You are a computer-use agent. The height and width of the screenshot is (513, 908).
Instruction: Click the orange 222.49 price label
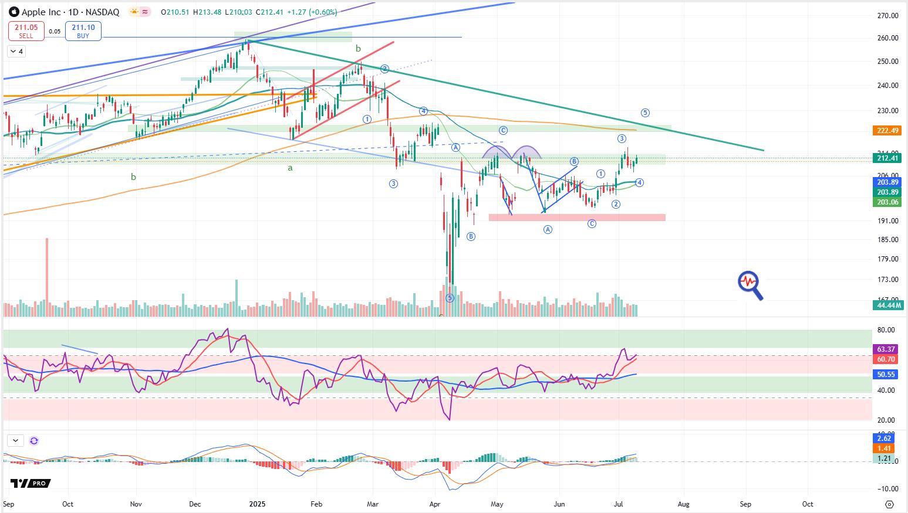pos(887,131)
